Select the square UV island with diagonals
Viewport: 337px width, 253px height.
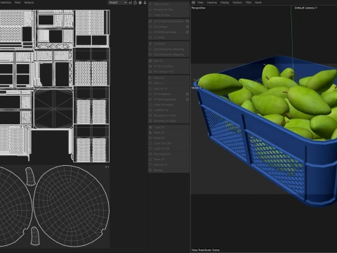[x=53, y=108]
